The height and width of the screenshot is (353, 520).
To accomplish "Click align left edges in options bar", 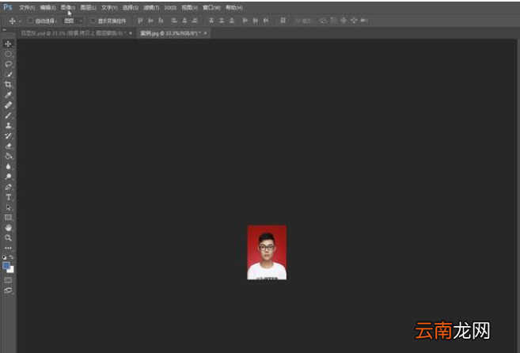I will [174, 21].
